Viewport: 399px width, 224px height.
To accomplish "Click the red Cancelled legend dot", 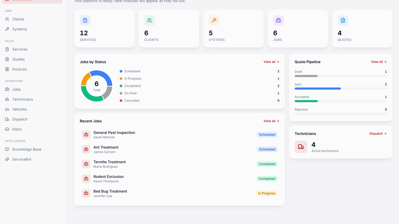I will (x=121, y=100).
